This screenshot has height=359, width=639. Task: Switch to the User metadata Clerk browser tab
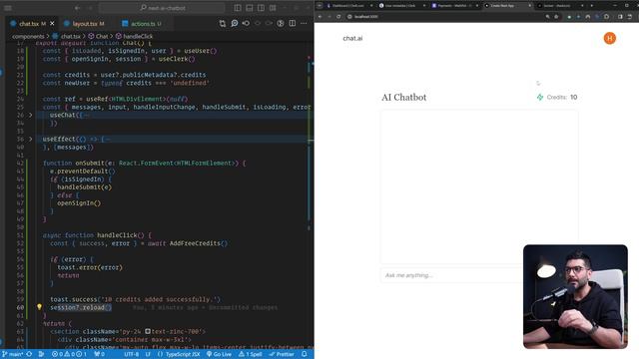point(402,6)
